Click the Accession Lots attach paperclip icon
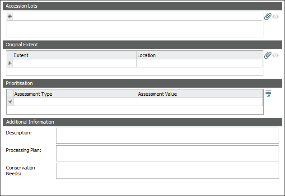Image resolution: width=285 pixels, height=196 pixels. (268, 17)
